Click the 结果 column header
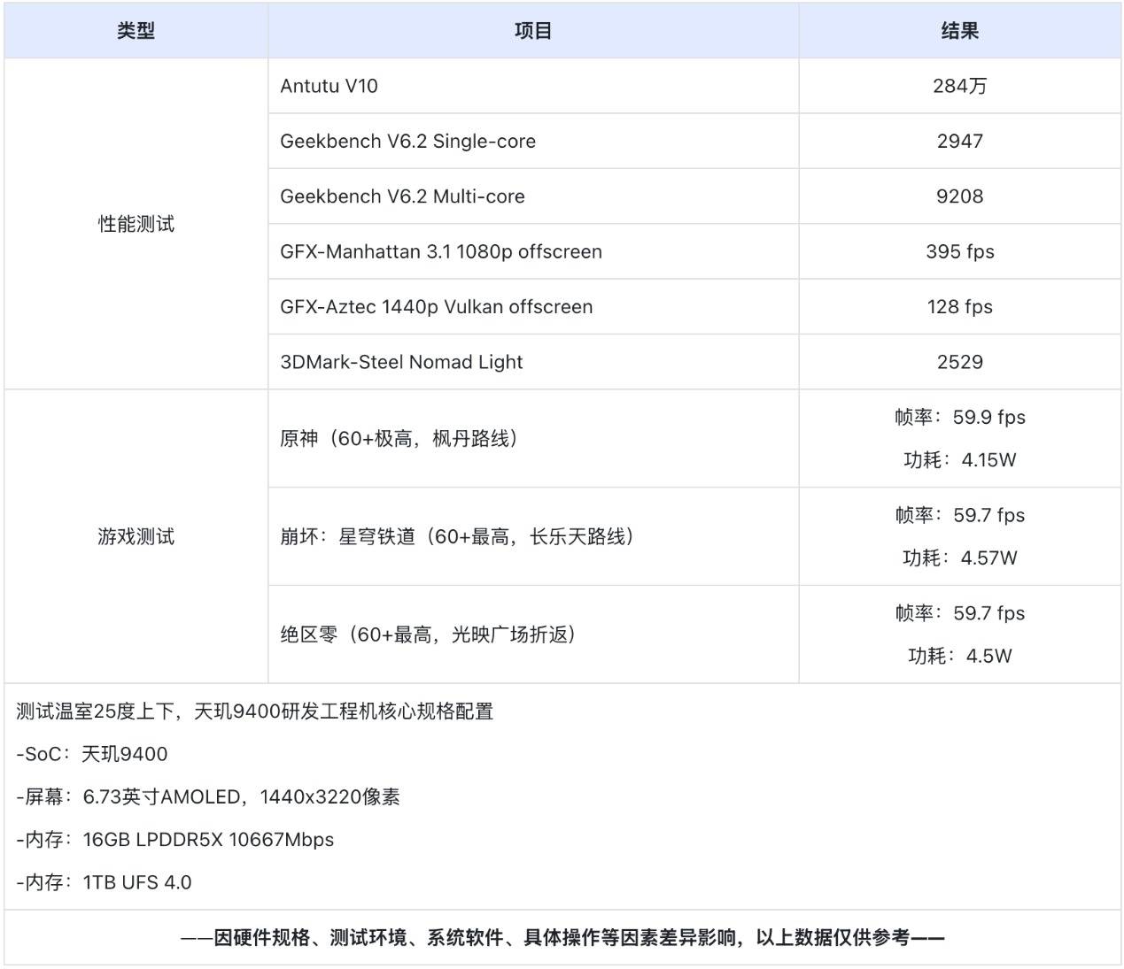1124x969 pixels. (959, 31)
